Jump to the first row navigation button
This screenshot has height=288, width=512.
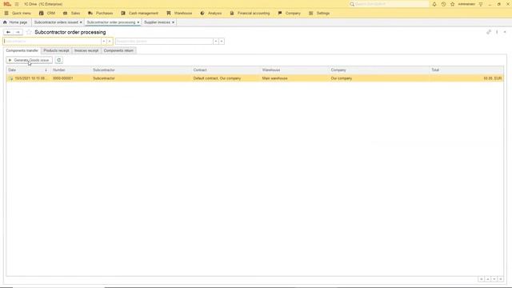tap(482, 279)
